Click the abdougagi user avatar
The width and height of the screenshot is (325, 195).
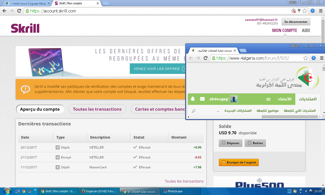234,99
